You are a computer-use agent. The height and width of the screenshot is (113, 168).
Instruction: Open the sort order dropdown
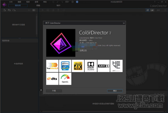tap(29, 10)
